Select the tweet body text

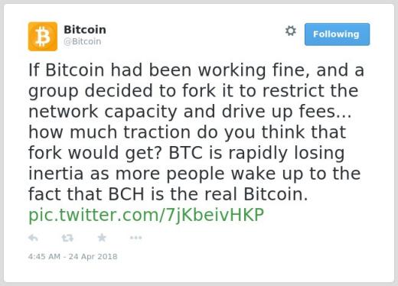196,132
